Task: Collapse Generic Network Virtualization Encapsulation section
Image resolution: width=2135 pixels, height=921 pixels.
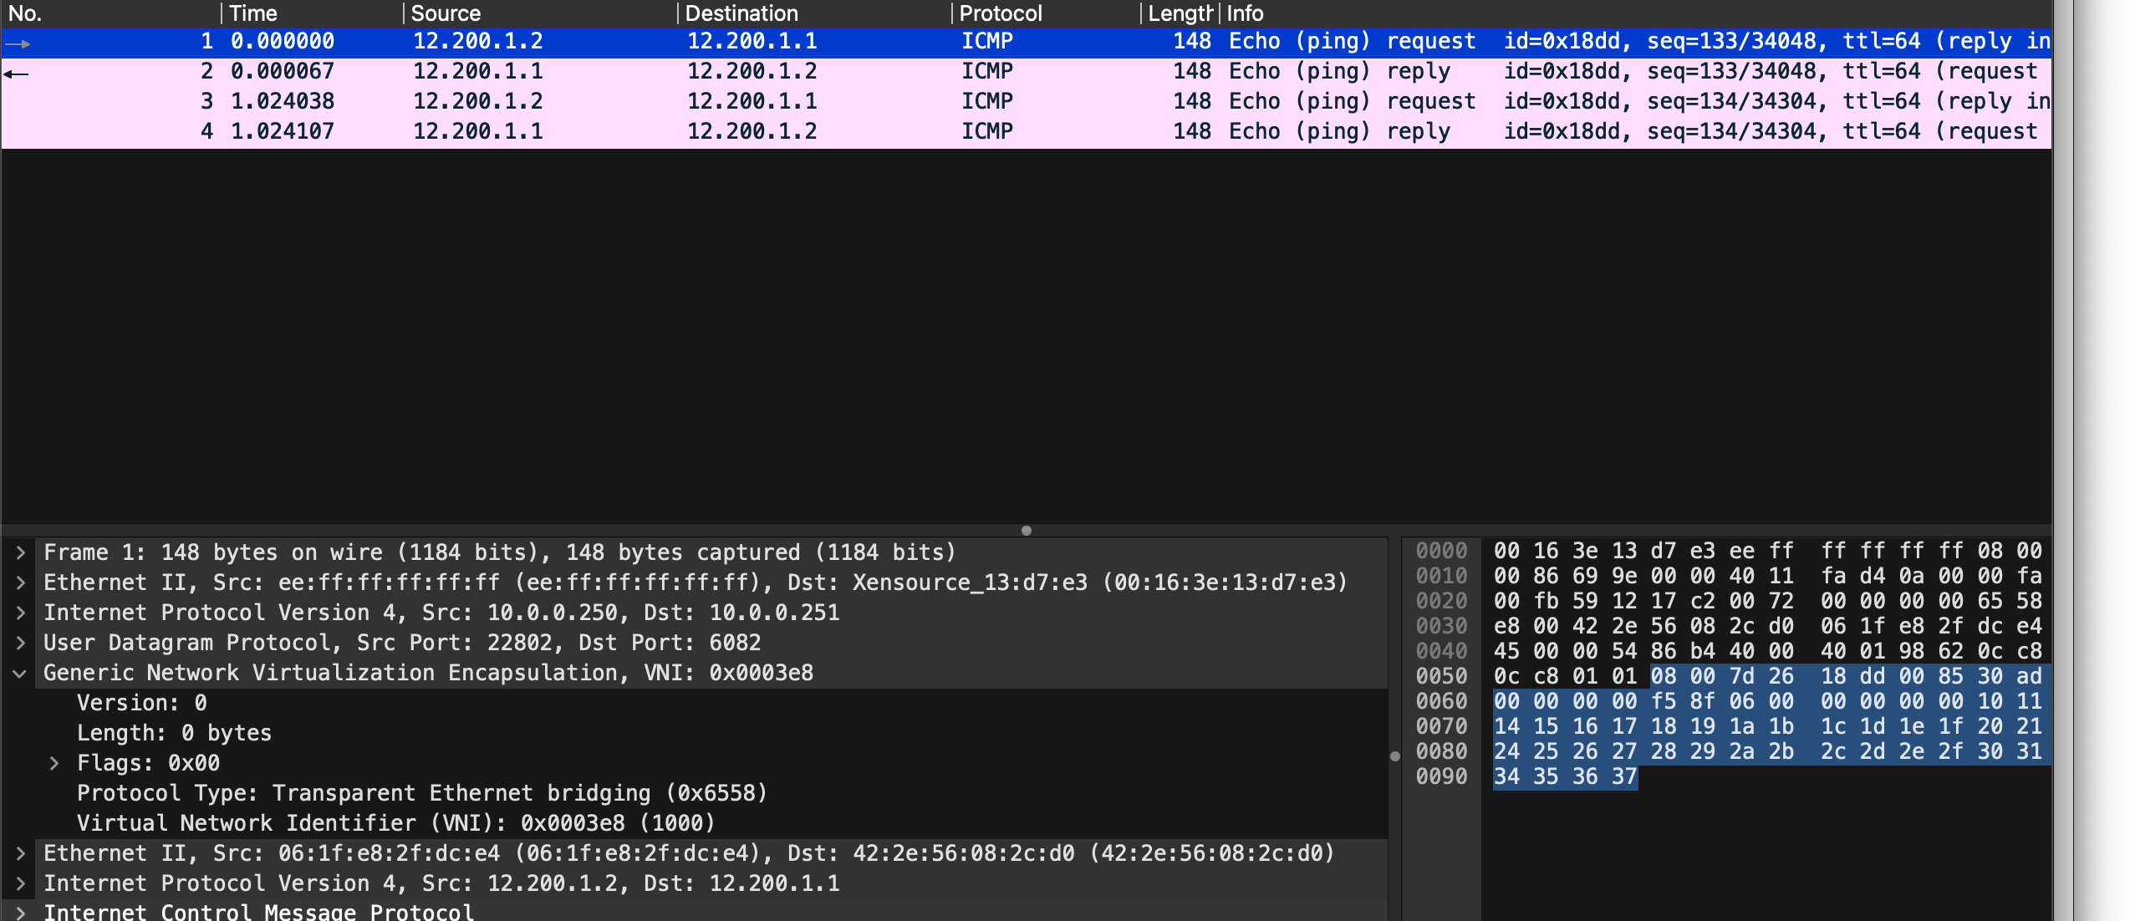Action: [20, 673]
